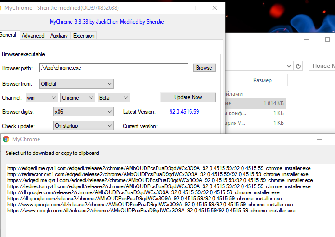Open the Chrome channel dropdown
This screenshot has height=237, width=335.
point(78,98)
